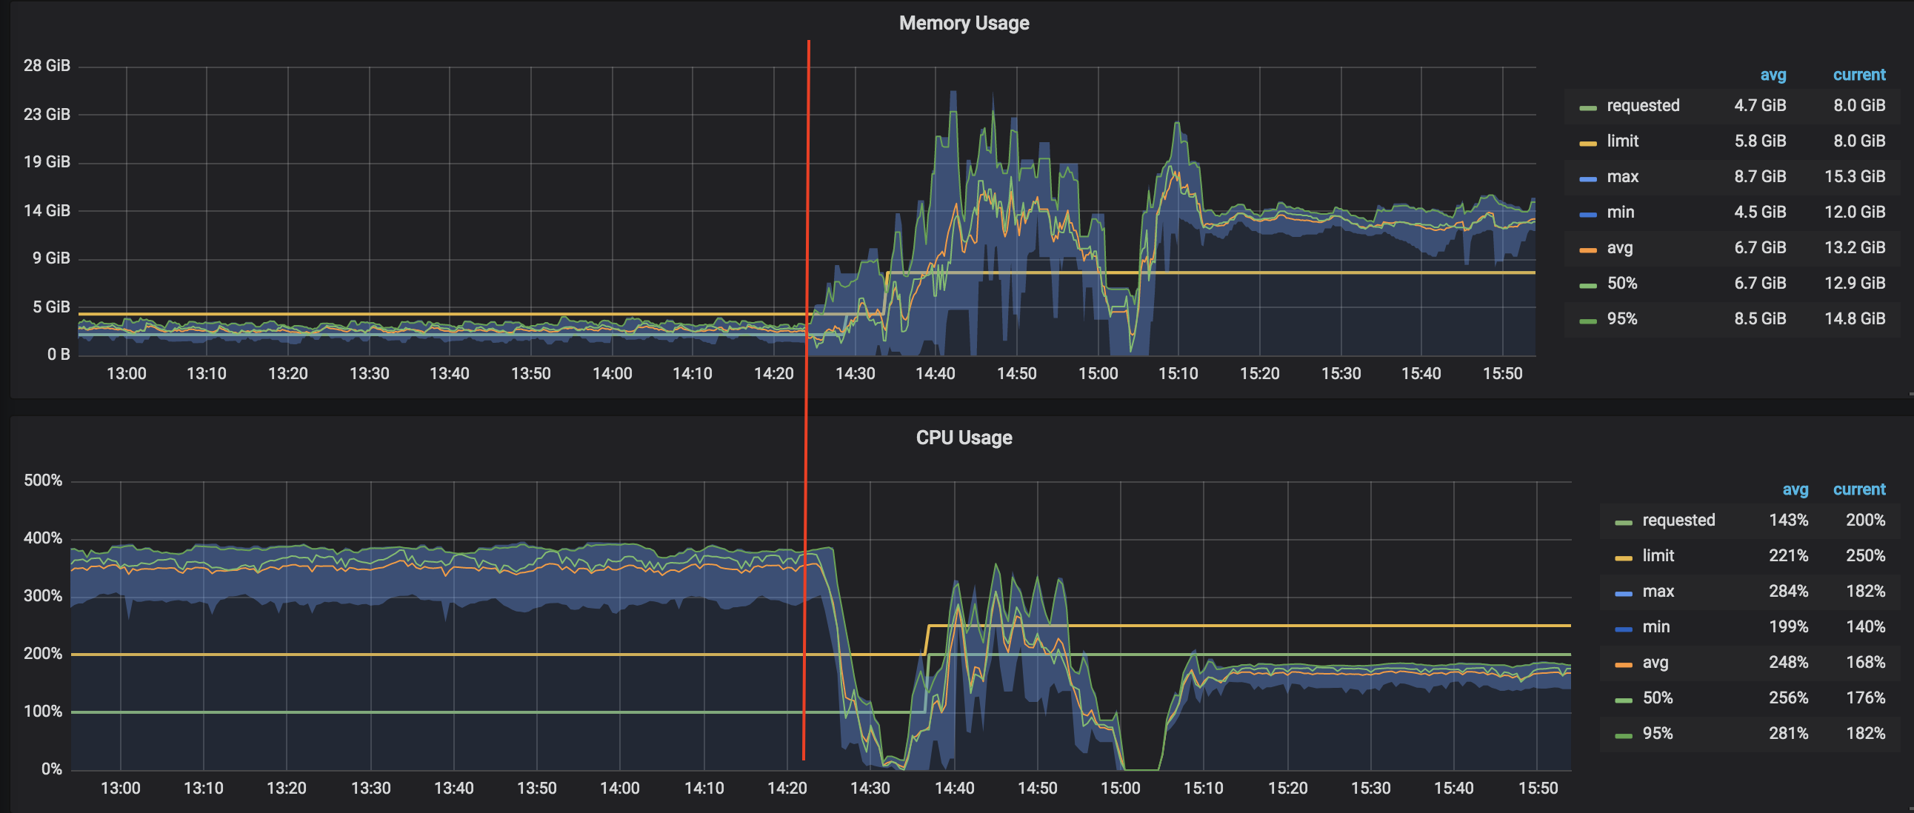Click the green requested series icon in Memory legend
Image resolution: width=1914 pixels, height=813 pixels.
pyautogui.click(x=1587, y=105)
